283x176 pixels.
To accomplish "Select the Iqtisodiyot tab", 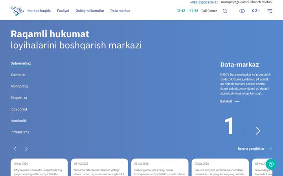I will click(19, 109).
